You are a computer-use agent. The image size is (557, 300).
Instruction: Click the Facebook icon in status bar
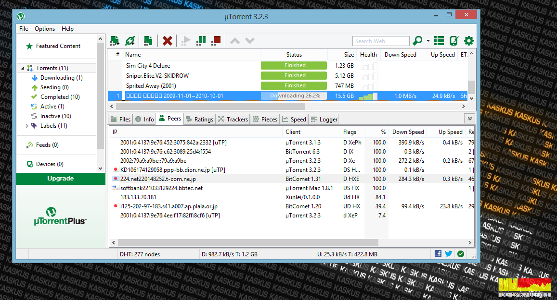click(x=438, y=254)
